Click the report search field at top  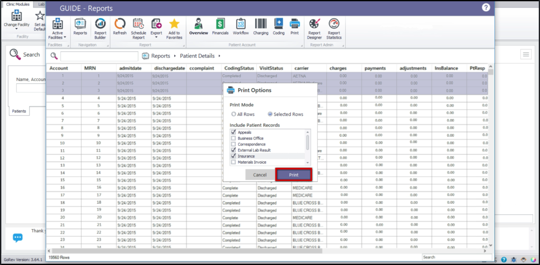click(99, 56)
